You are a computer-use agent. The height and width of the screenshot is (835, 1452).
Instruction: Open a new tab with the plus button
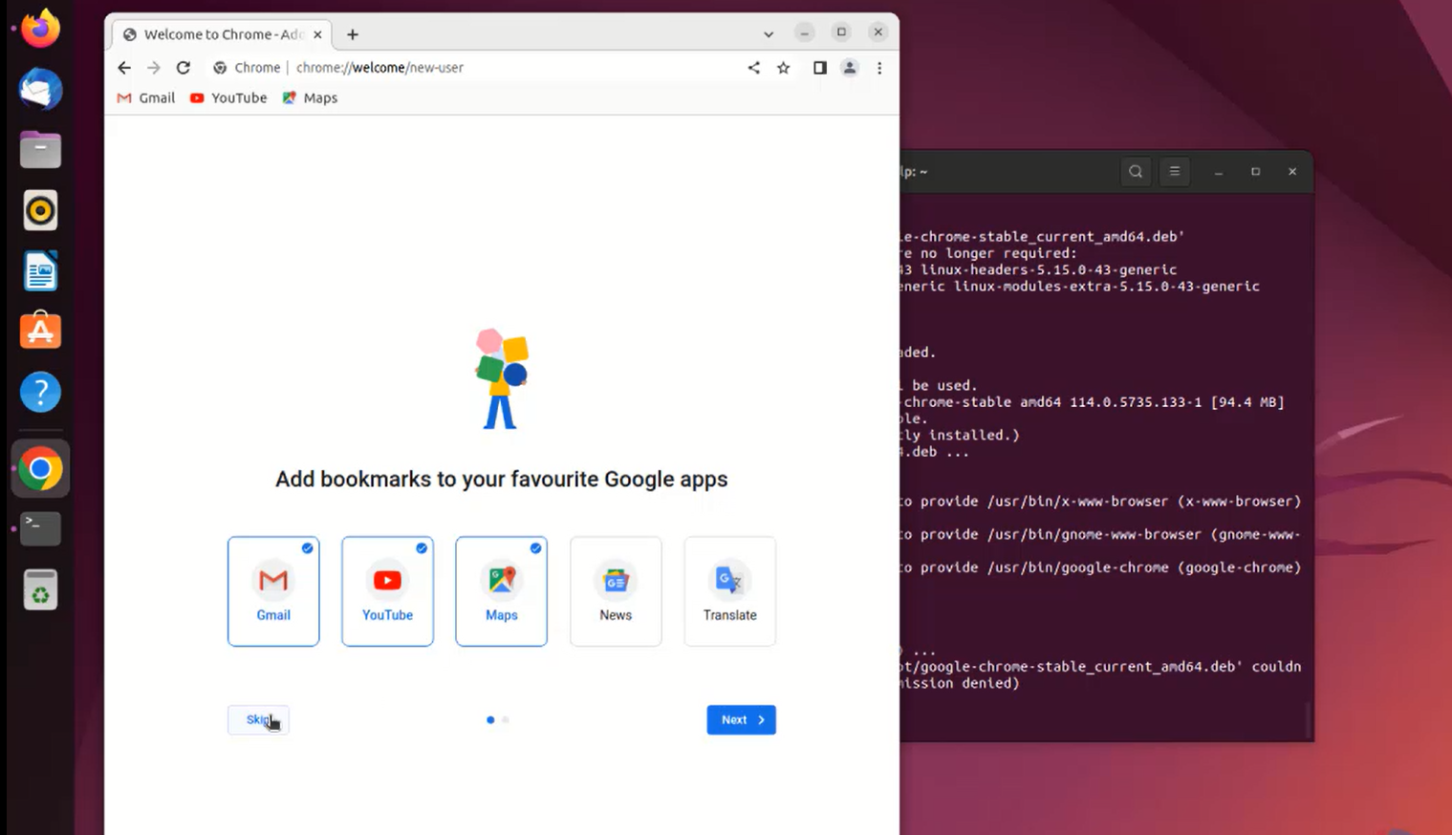353,34
